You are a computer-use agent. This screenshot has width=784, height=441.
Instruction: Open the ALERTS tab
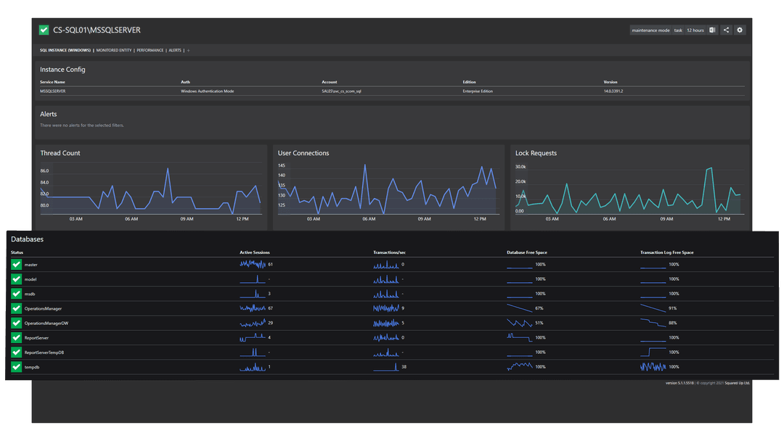click(x=175, y=50)
